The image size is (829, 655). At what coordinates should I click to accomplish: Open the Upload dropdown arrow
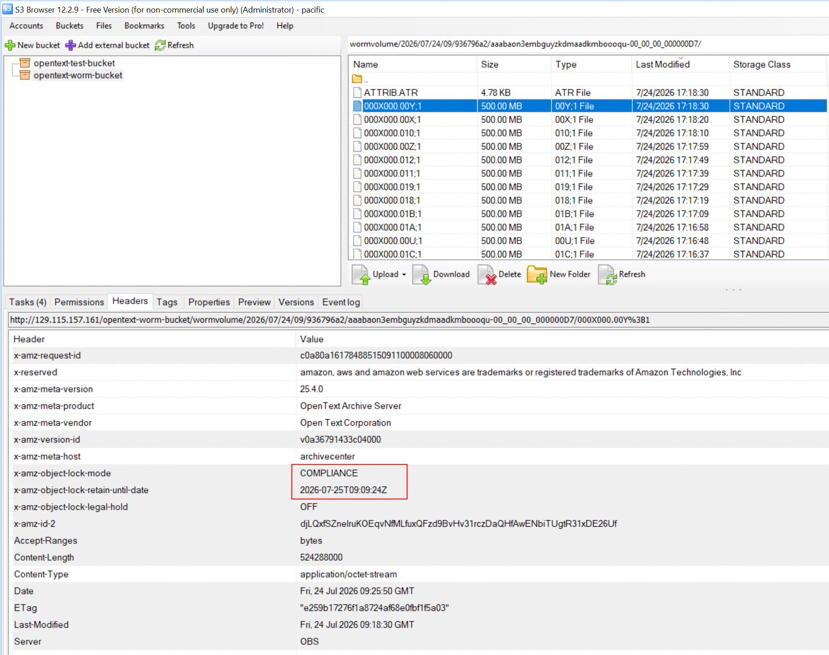(x=404, y=275)
